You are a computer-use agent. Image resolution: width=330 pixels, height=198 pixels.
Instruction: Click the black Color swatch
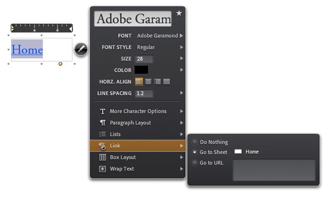[x=142, y=70]
